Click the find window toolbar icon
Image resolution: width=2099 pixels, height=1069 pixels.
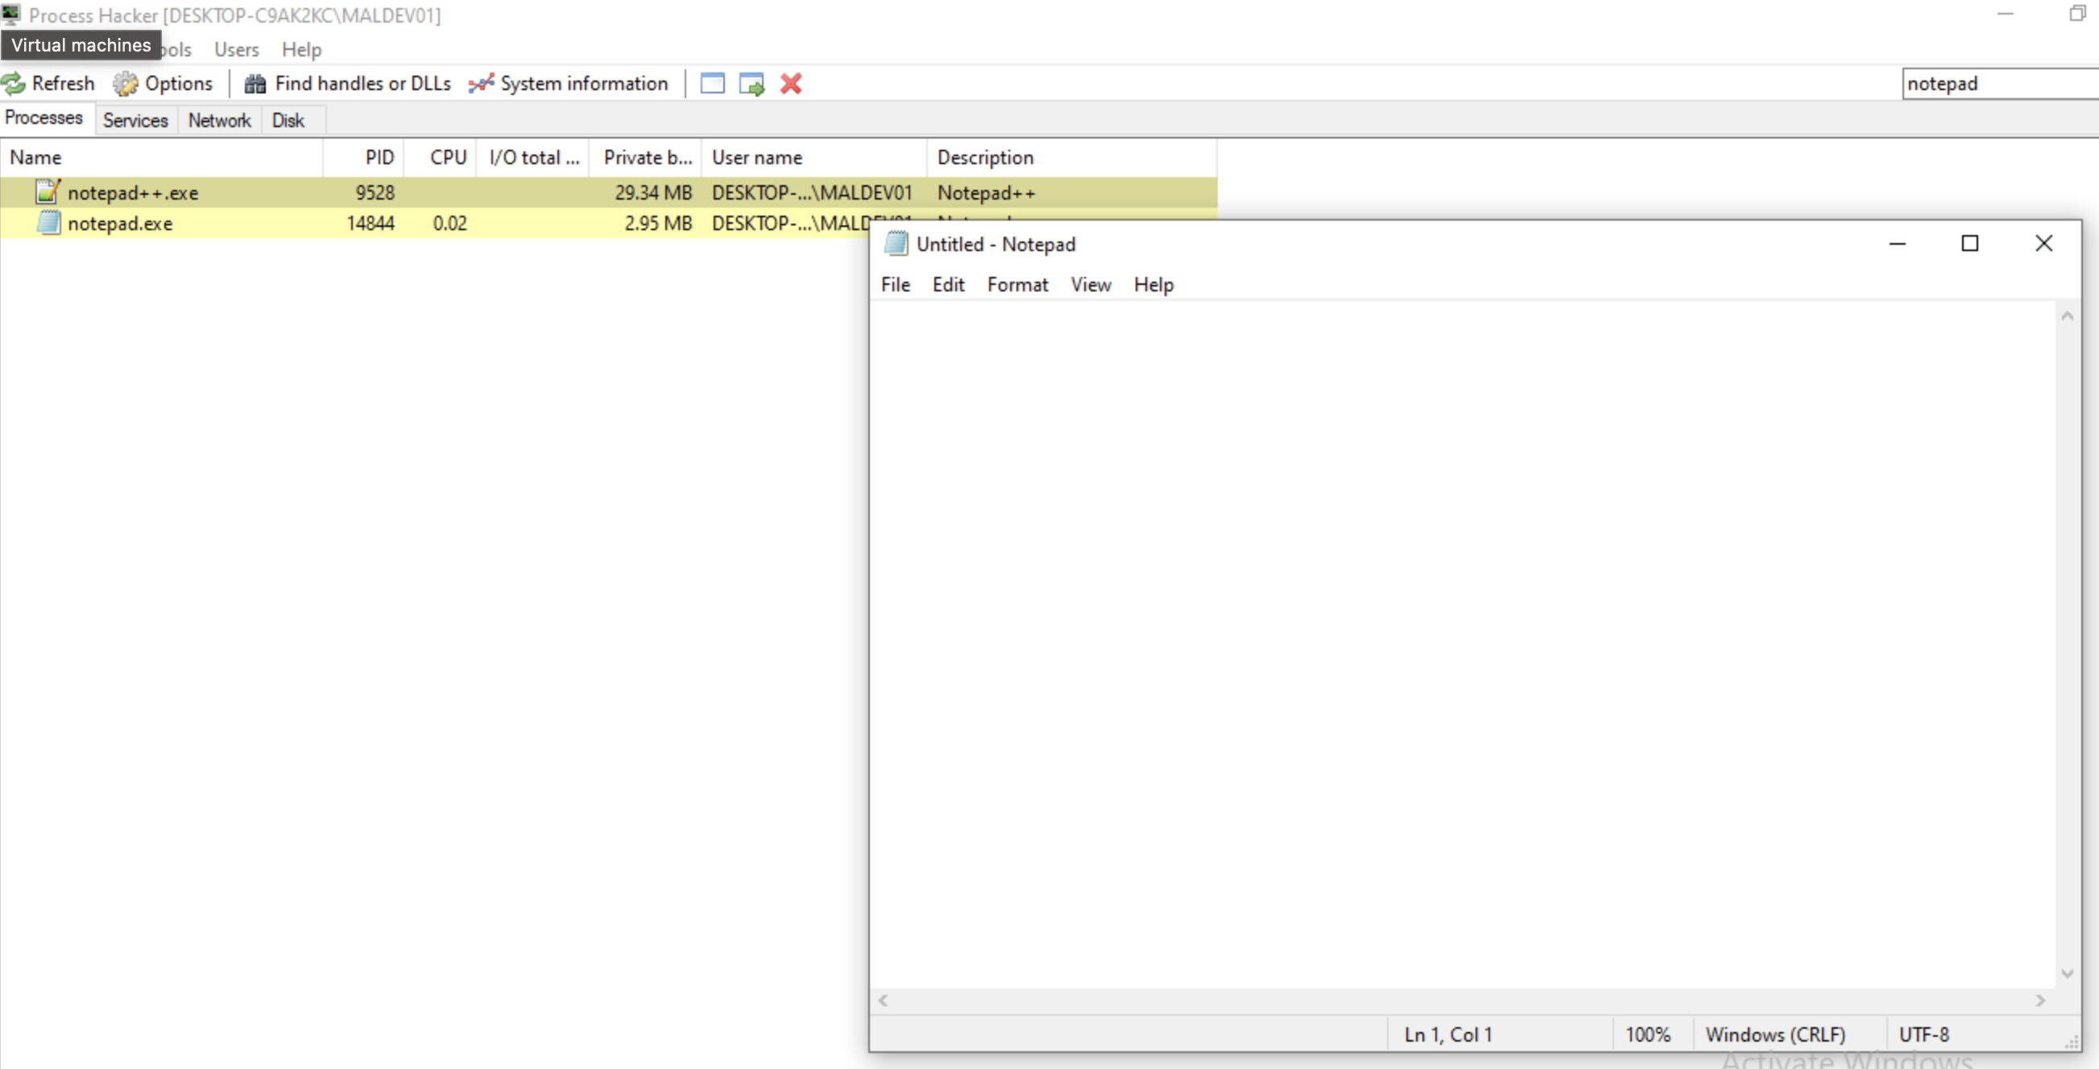pos(712,83)
